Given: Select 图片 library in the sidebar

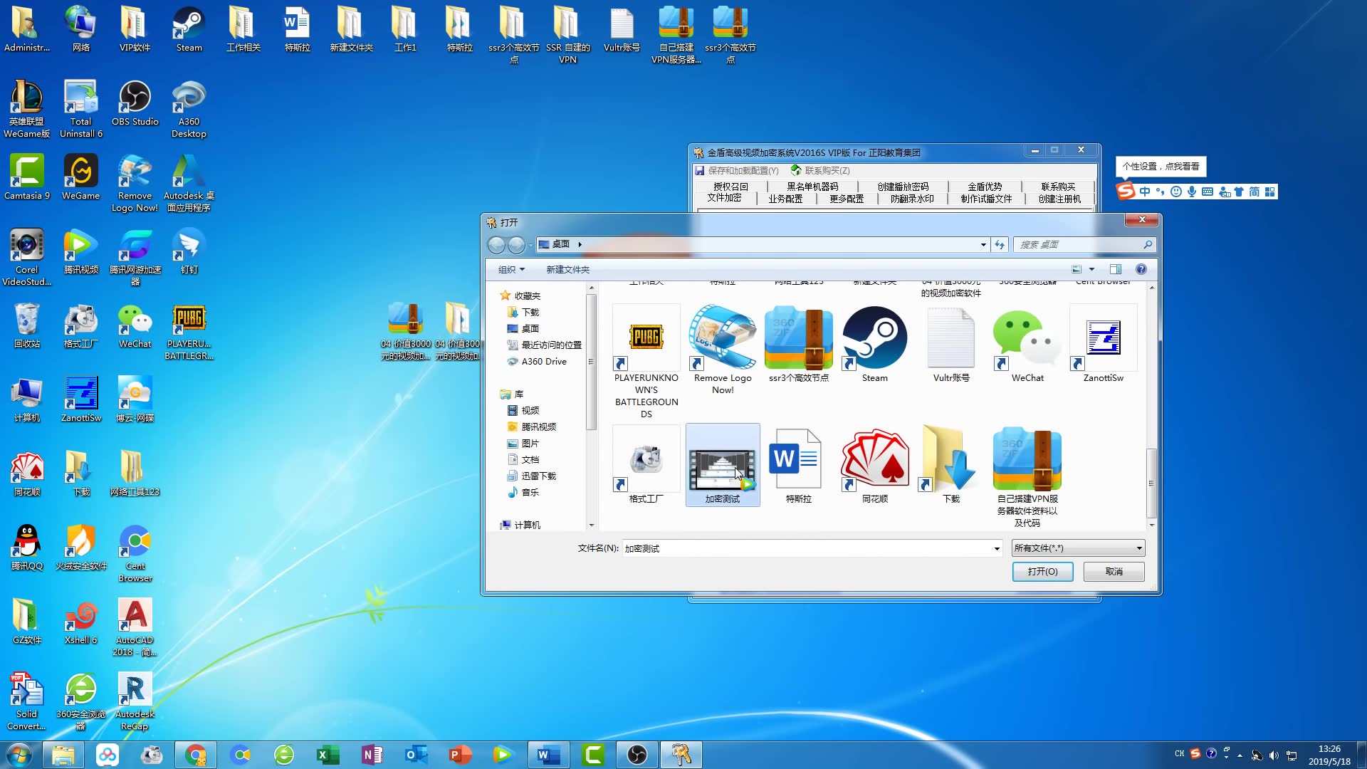Looking at the screenshot, I should point(530,444).
